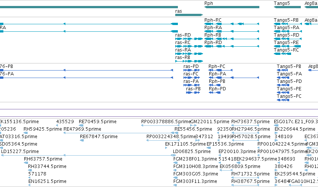Select EST RH38767.5prime
Screen dimensions: 318x187
coord(250,181)
